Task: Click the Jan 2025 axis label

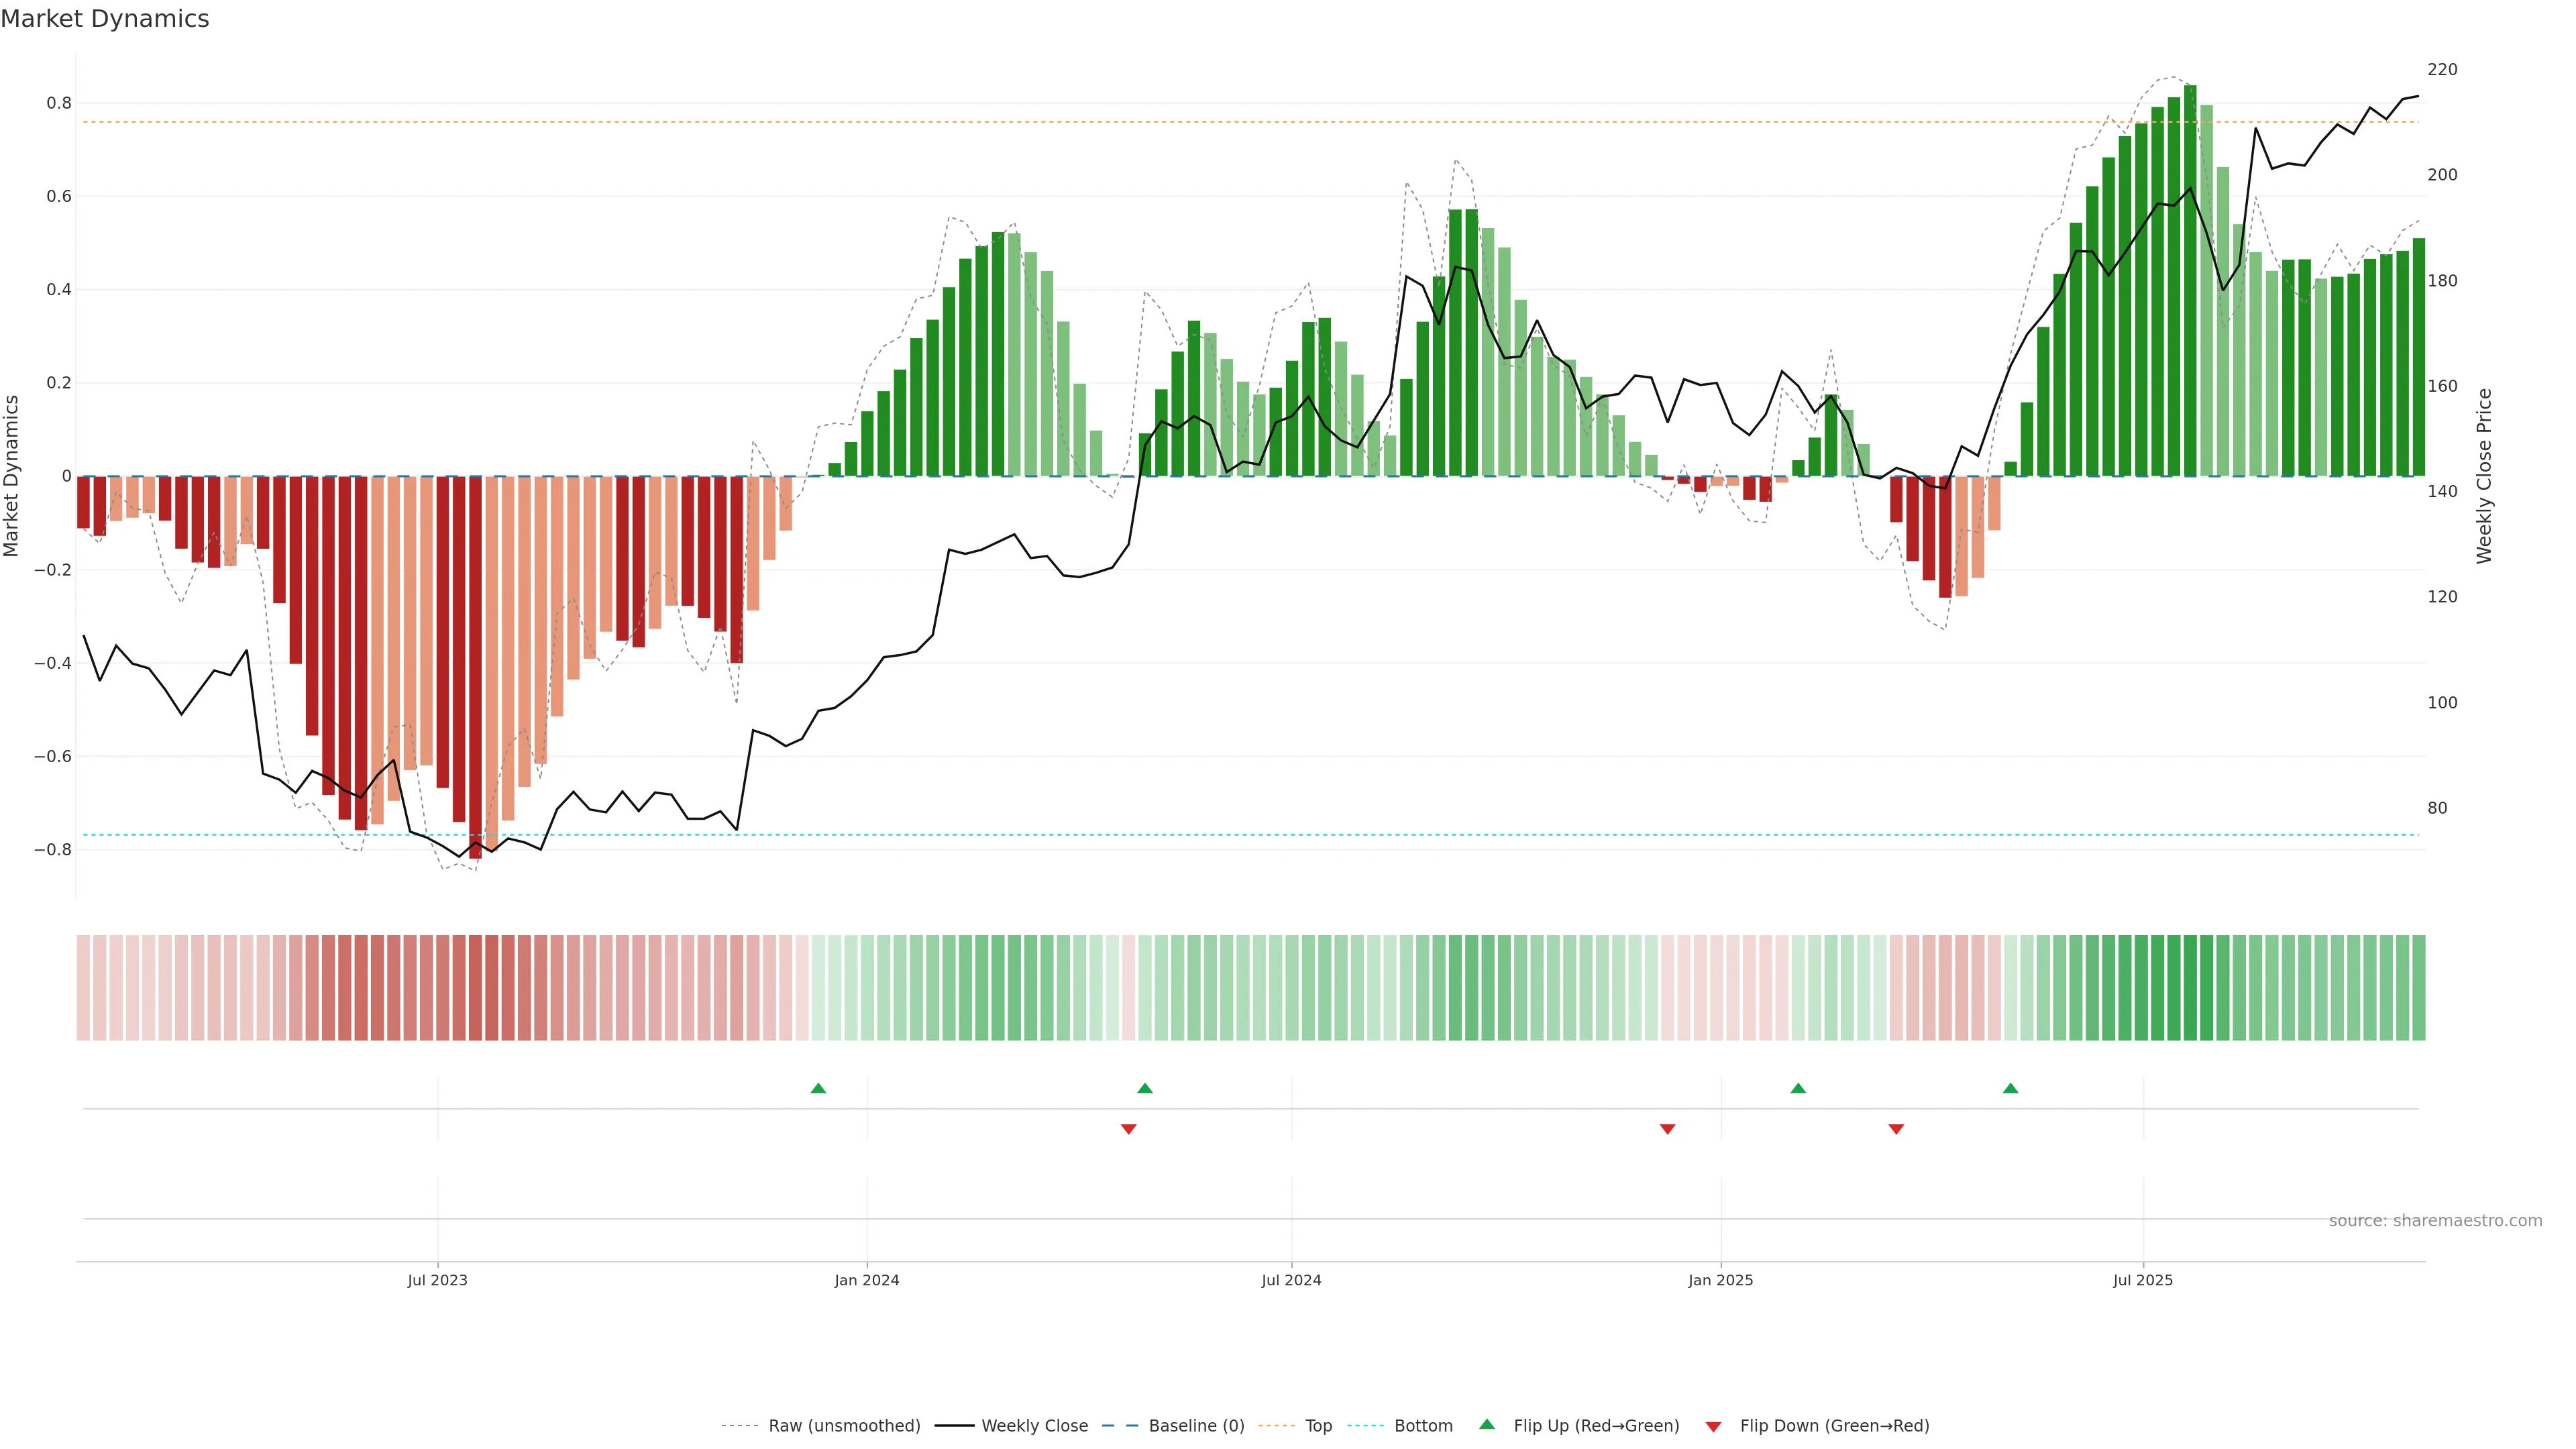Action: [x=1720, y=1280]
